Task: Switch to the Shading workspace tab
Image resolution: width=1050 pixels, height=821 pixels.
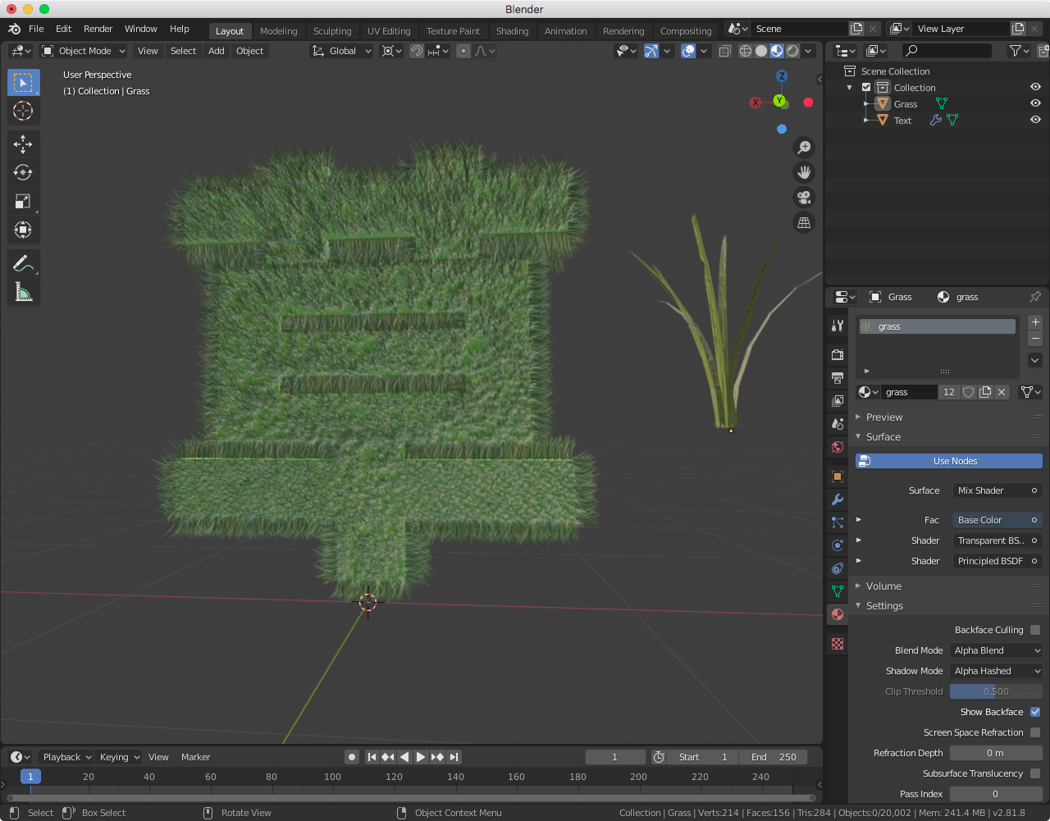Action: 512,31
